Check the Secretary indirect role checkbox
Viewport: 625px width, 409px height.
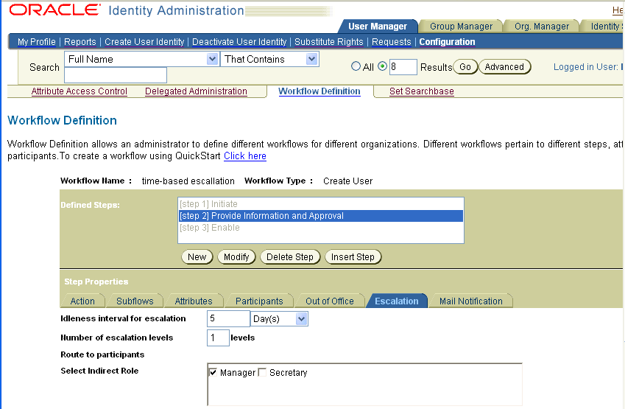point(262,372)
